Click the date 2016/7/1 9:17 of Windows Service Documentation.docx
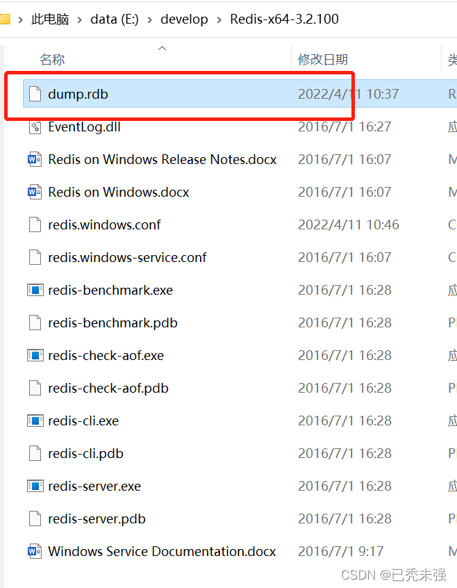The height and width of the screenshot is (588, 457). tap(340, 551)
